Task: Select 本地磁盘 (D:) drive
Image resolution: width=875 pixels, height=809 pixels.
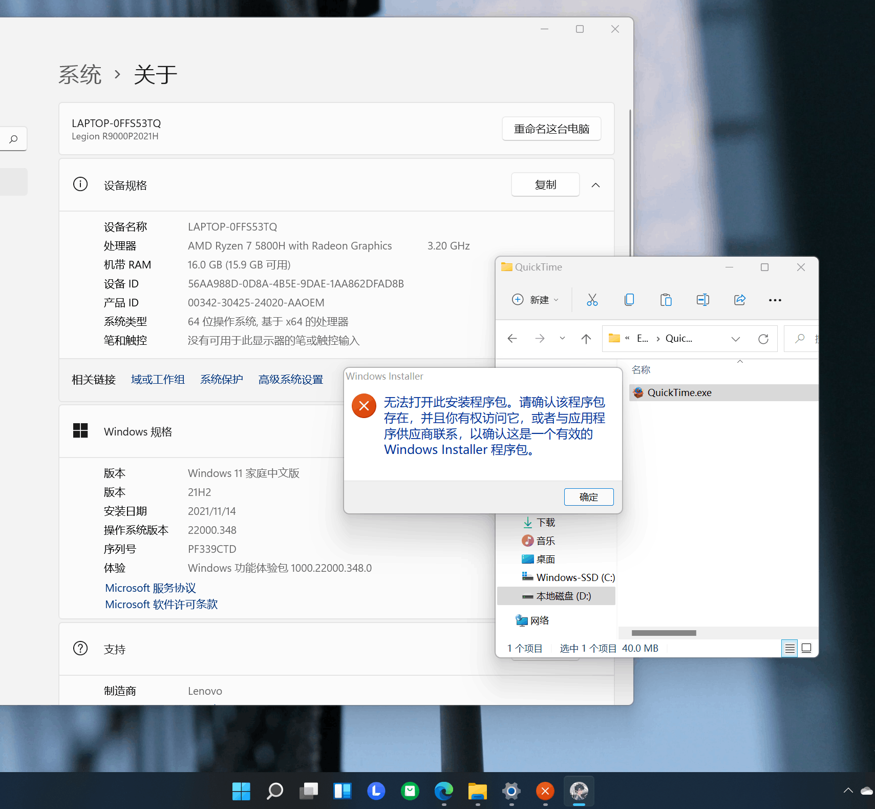Action: click(x=556, y=596)
